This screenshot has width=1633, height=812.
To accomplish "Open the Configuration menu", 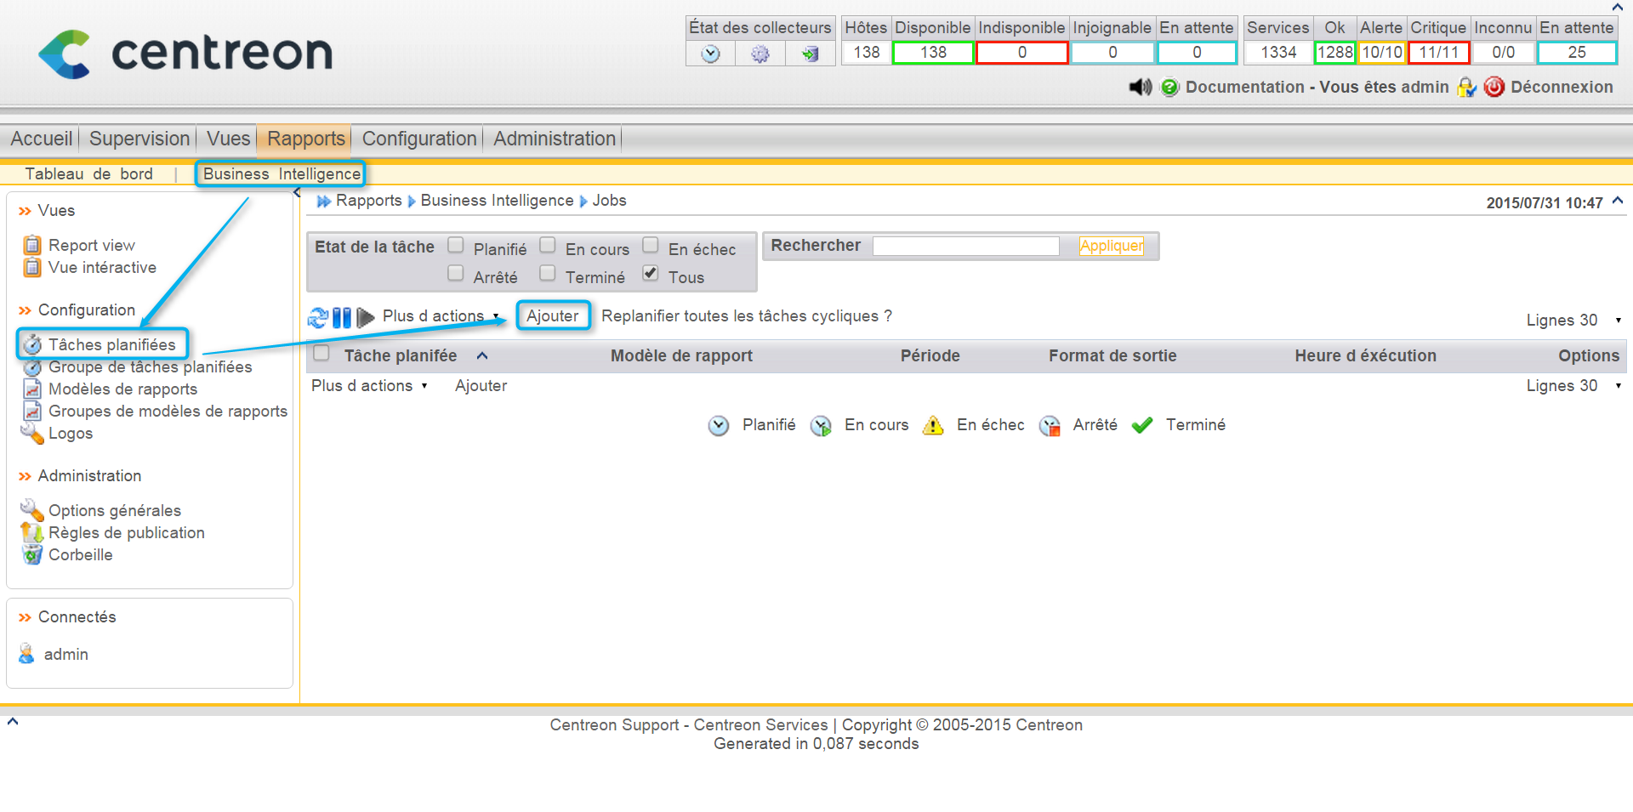I will [x=419, y=139].
